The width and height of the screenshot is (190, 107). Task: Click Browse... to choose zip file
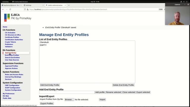[69, 100]
